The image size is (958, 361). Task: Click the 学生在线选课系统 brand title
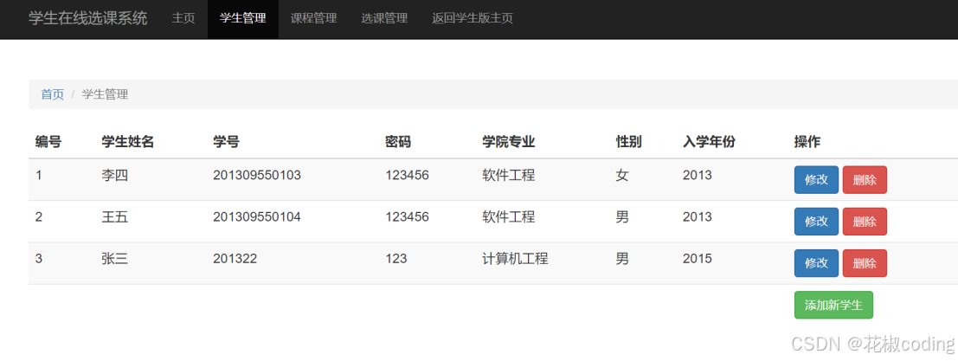pos(88,18)
